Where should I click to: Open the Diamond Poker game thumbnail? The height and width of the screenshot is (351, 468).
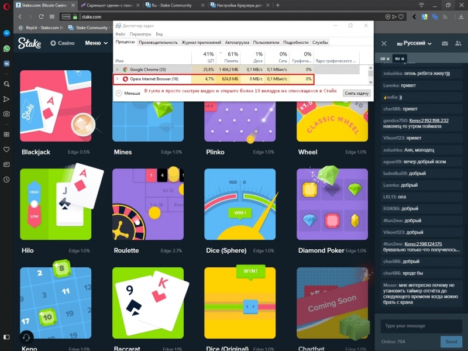coord(332,204)
